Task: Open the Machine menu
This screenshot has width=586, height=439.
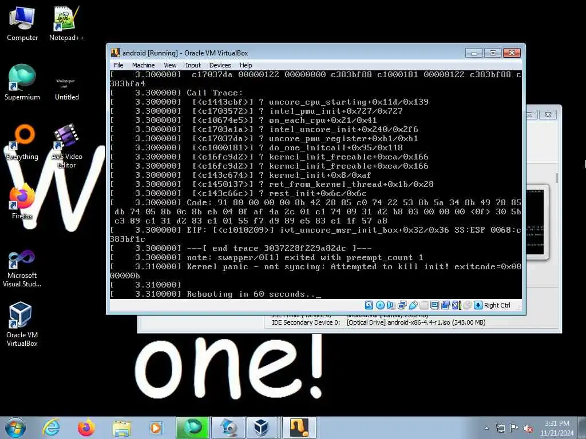Action: click(143, 65)
